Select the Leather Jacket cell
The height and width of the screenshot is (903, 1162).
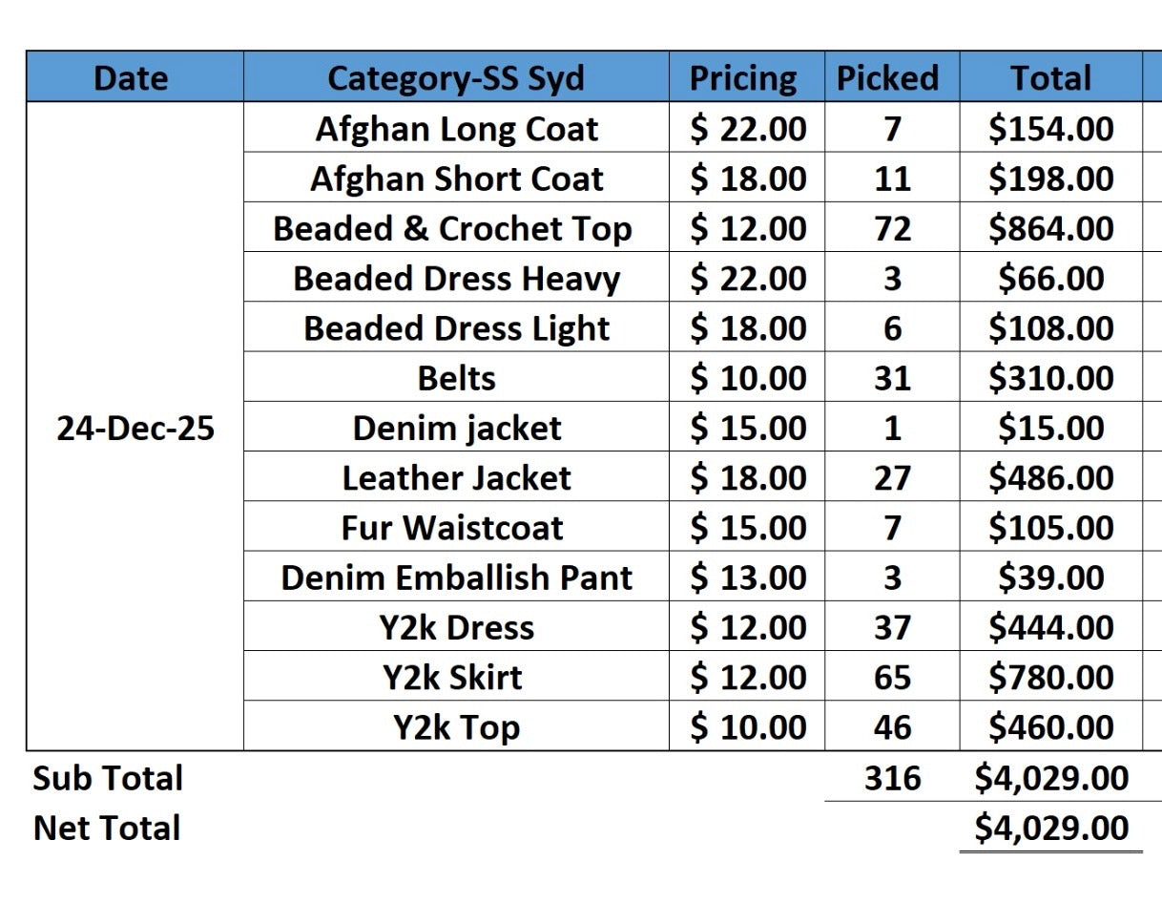456,478
